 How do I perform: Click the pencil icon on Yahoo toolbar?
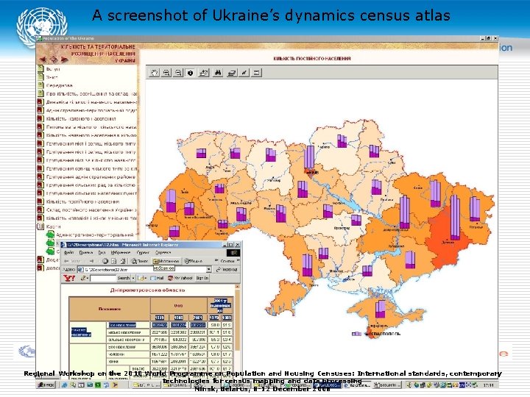[83, 278]
